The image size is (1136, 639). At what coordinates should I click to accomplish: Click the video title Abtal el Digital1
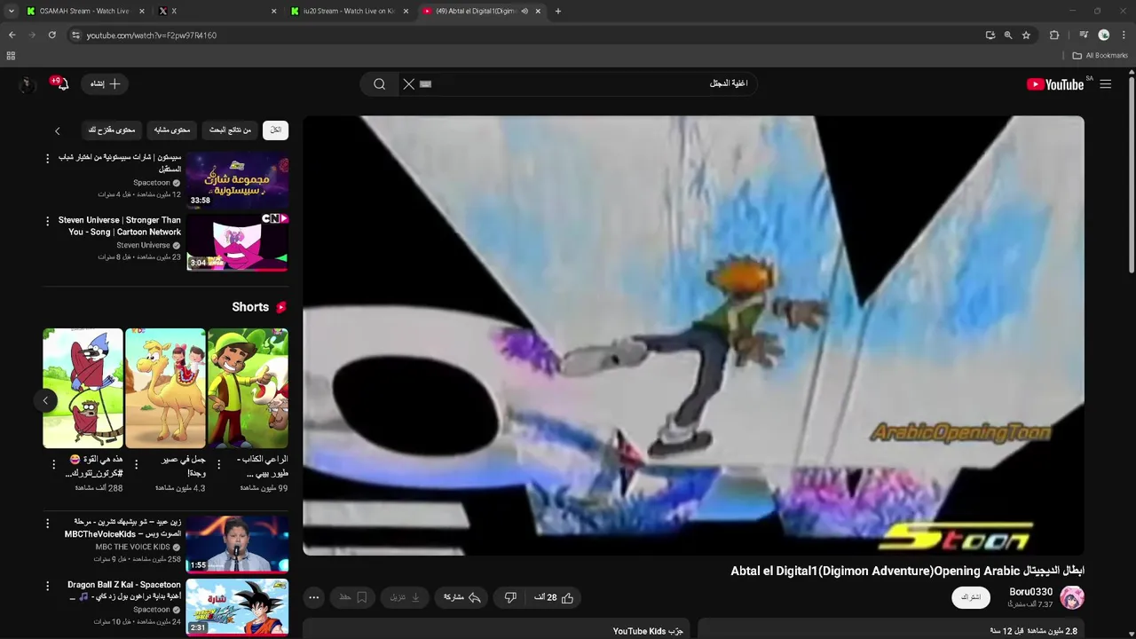coord(907,571)
